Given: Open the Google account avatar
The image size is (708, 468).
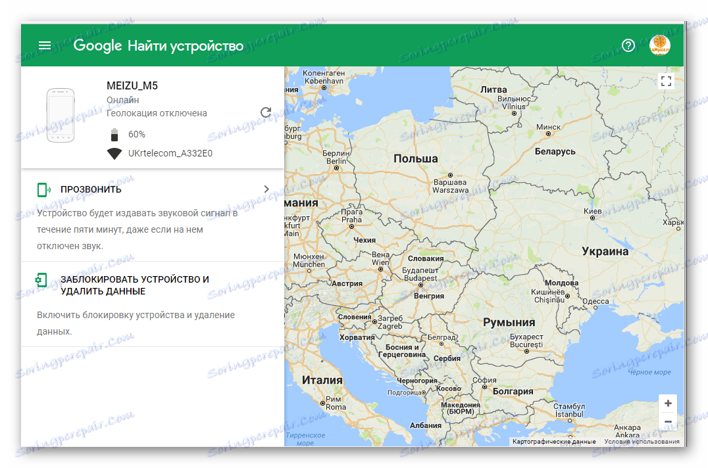Looking at the screenshot, I should pos(660,45).
